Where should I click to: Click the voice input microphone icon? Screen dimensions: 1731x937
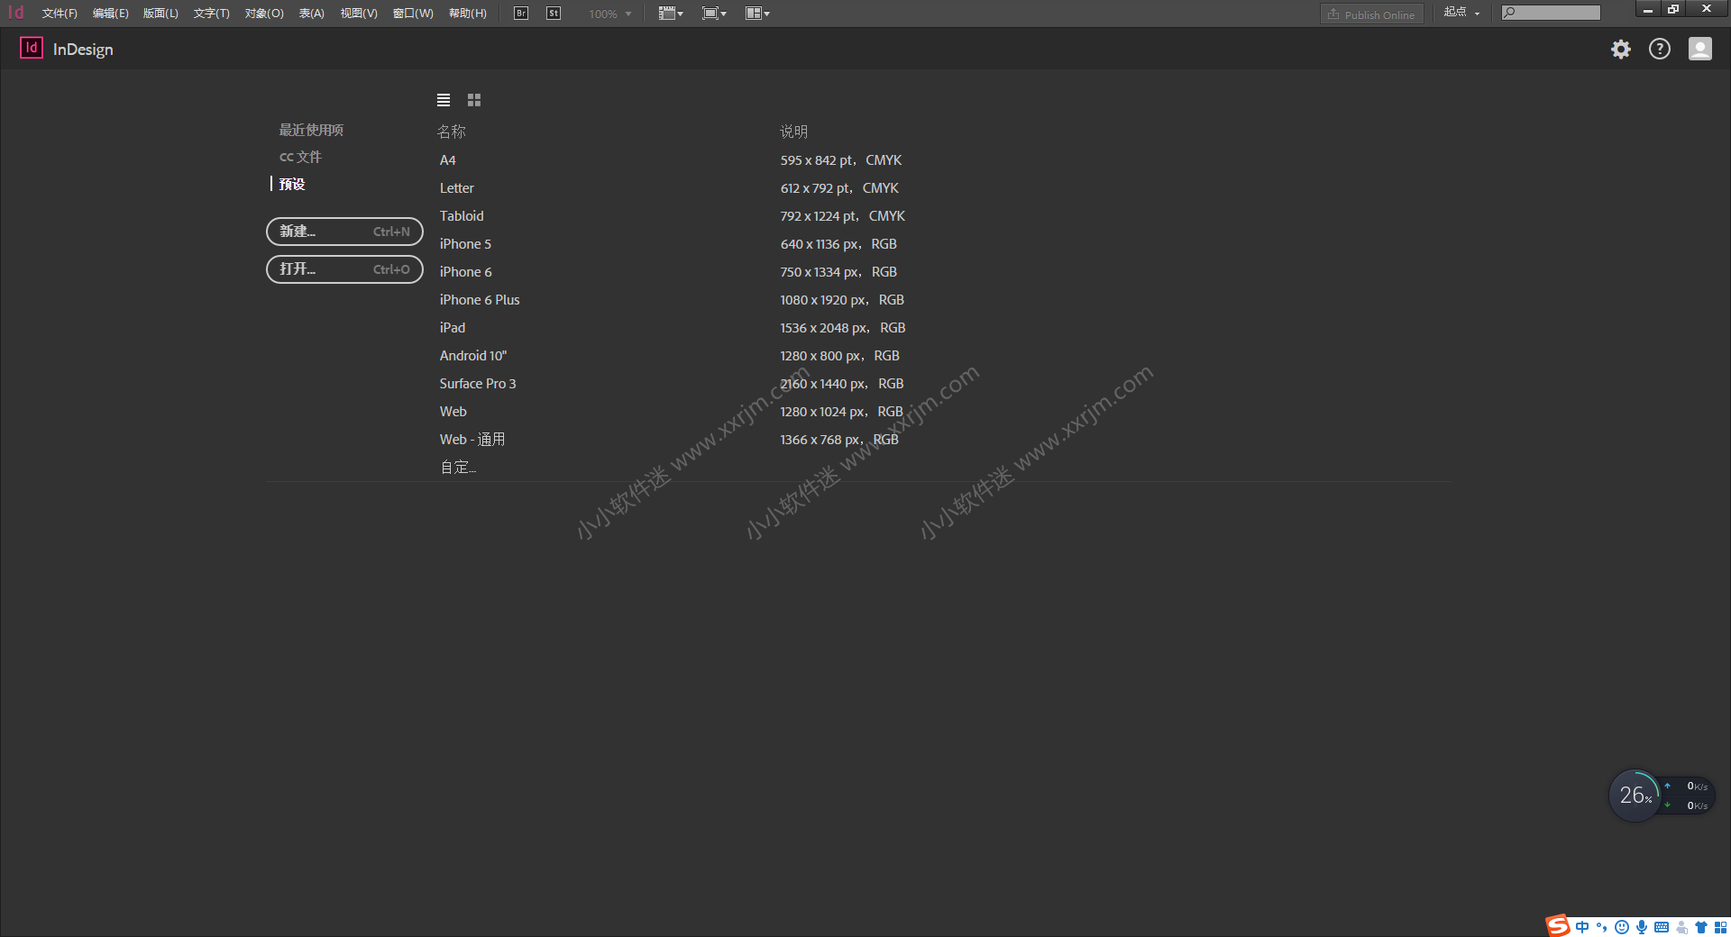click(1642, 927)
